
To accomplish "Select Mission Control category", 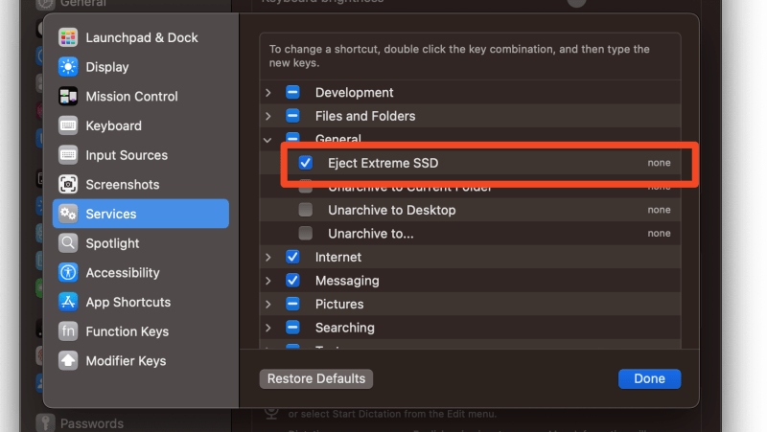I will [141, 97].
